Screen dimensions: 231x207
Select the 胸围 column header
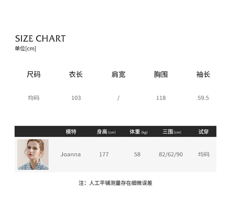tap(161, 74)
